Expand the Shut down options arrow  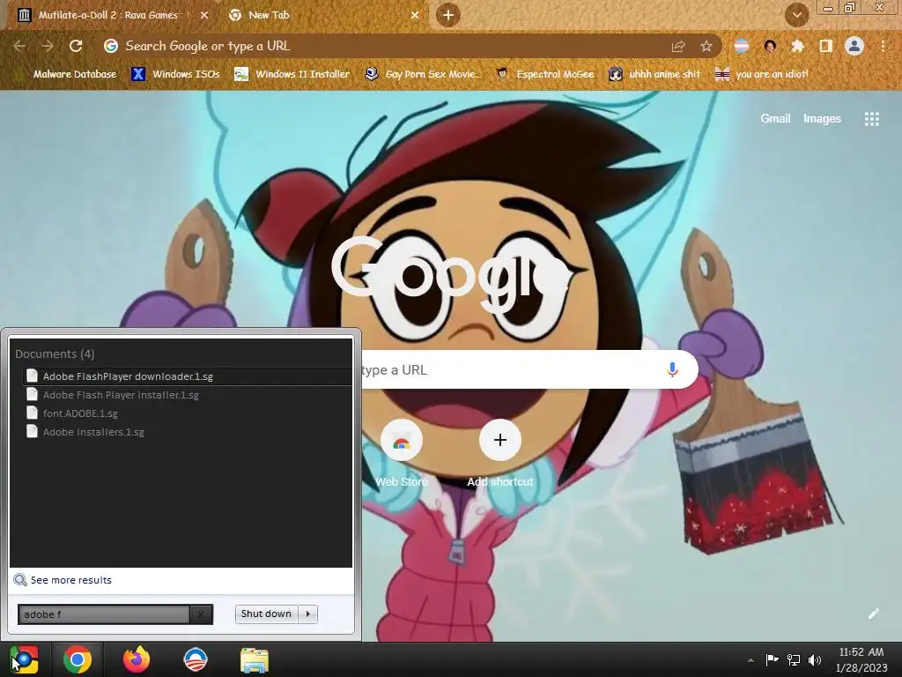pyautogui.click(x=308, y=614)
